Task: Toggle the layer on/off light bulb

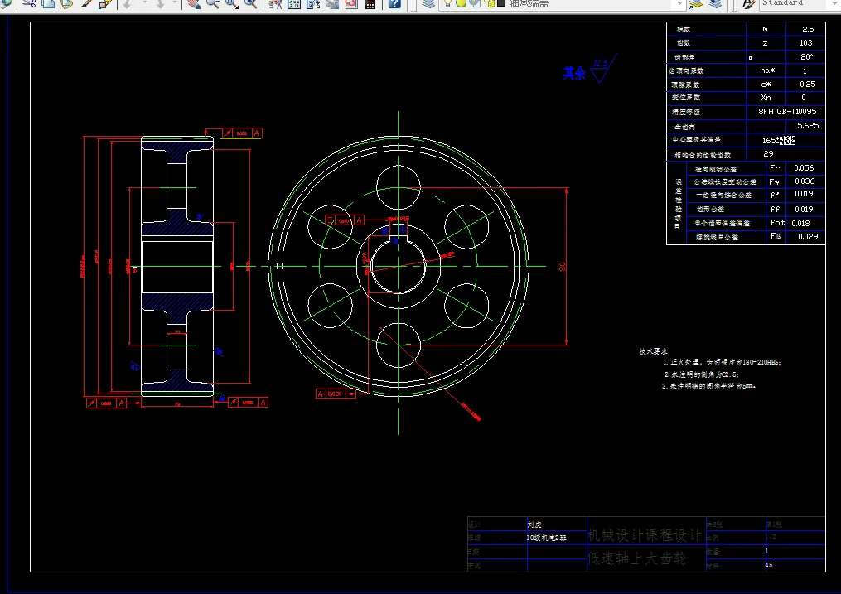Action: [447, 2]
